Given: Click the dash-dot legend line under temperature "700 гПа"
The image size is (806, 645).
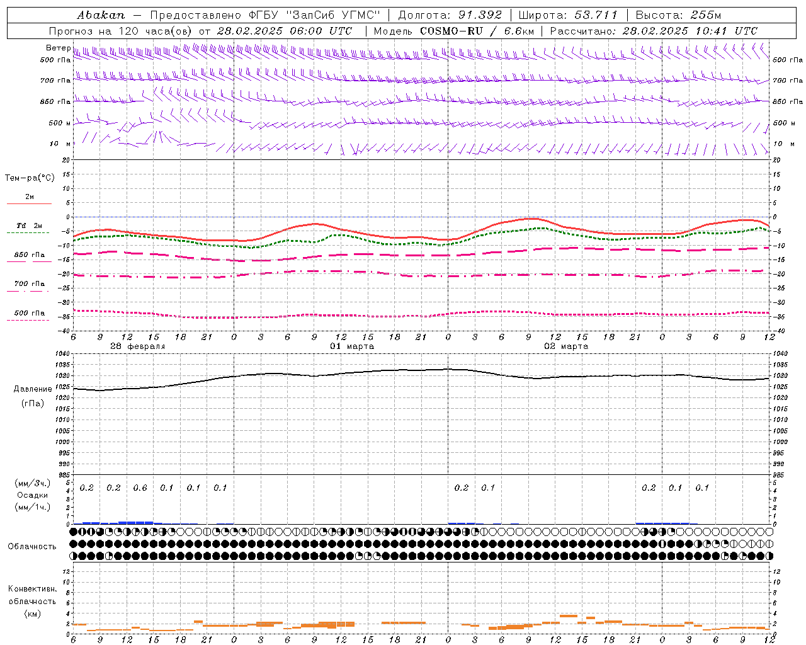Looking at the screenshot, I should 28,291.
